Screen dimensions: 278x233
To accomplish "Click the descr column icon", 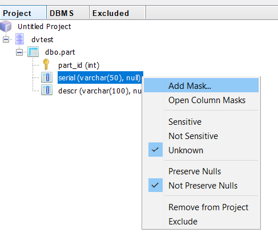I will [x=47, y=90].
